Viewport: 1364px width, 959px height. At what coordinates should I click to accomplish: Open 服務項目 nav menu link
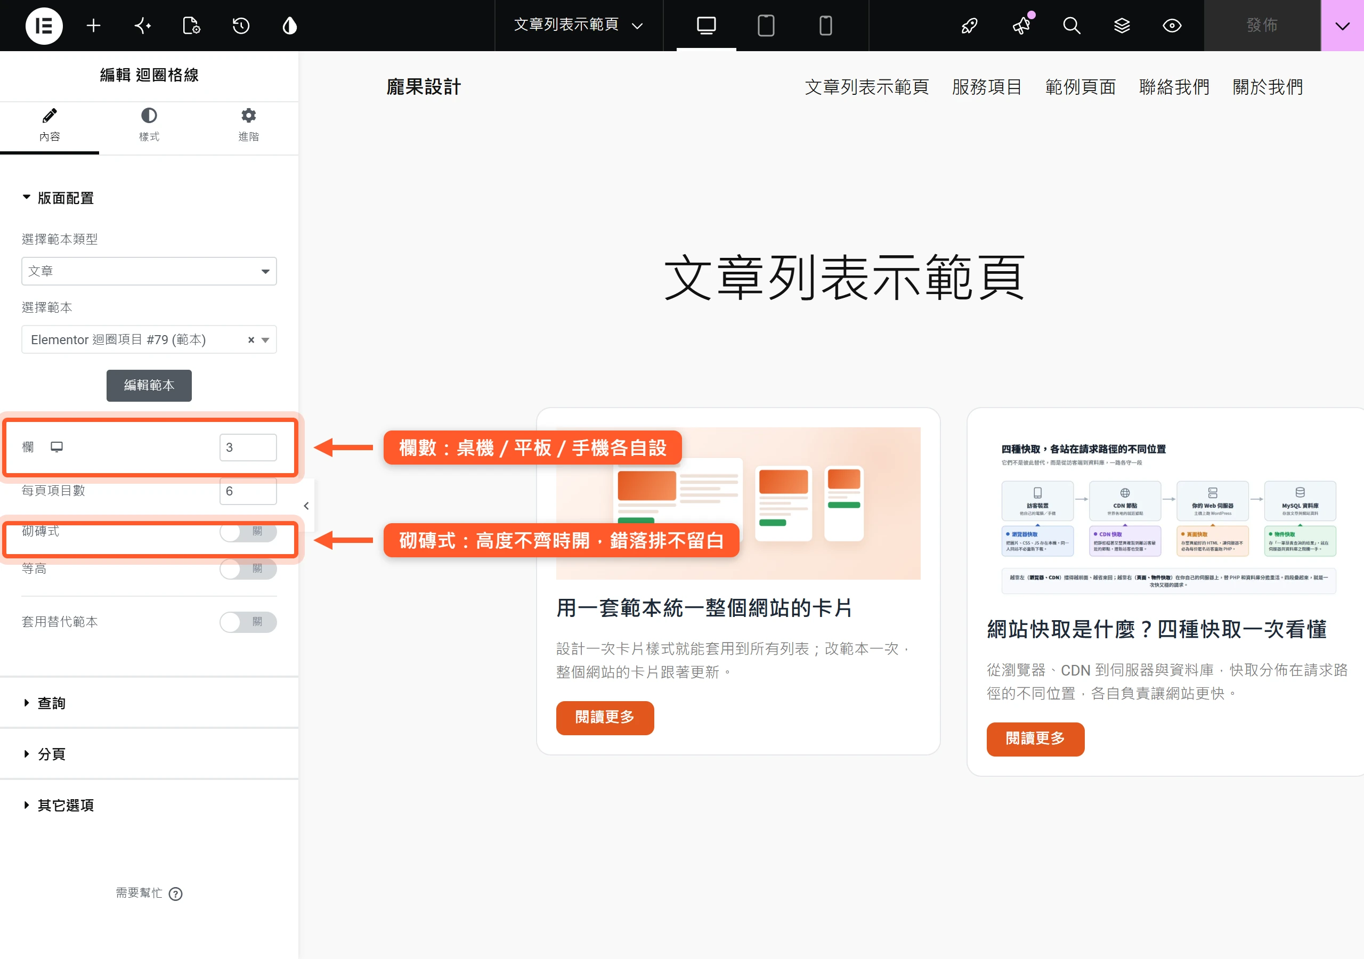[987, 87]
